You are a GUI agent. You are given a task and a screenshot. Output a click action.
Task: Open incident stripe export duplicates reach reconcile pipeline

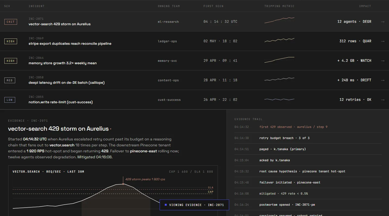[70, 43]
